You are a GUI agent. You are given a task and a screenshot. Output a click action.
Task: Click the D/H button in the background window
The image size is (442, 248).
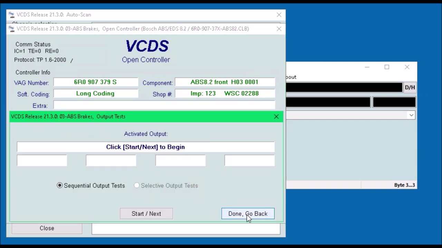pyautogui.click(x=410, y=87)
